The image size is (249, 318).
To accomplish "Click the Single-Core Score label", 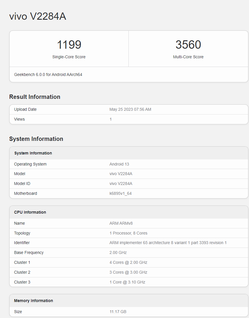I will pyautogui.click(x=69, y=57).
